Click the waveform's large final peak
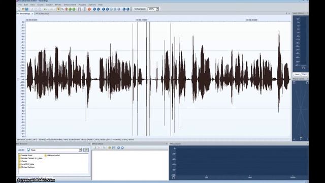This screenshot has height=183, width=325. pos(279,71)
